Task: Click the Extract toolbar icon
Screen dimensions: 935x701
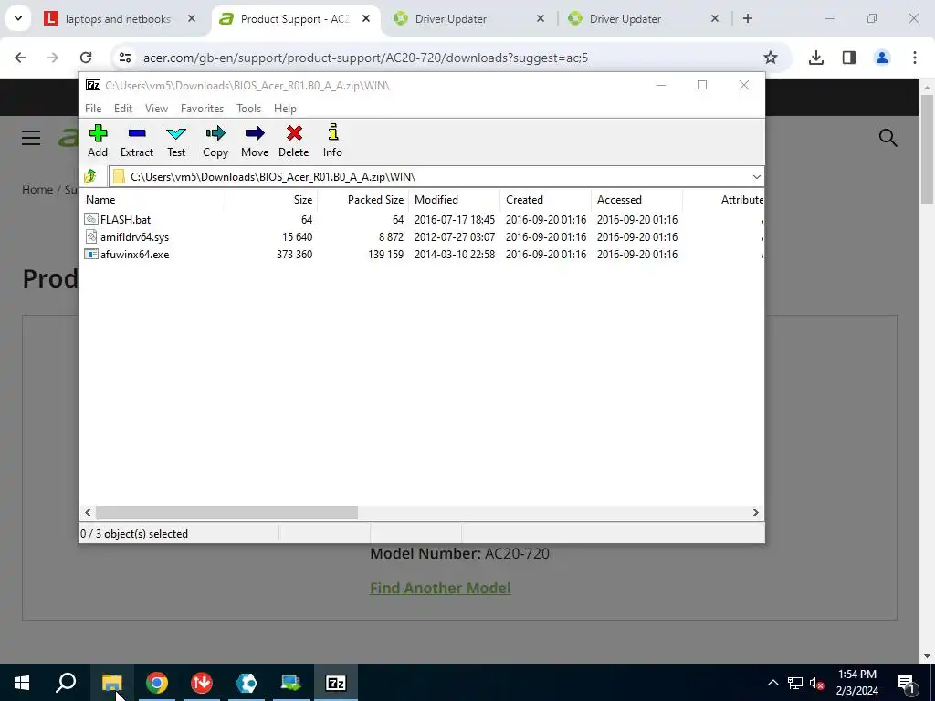Action: [x=137, y=141]
